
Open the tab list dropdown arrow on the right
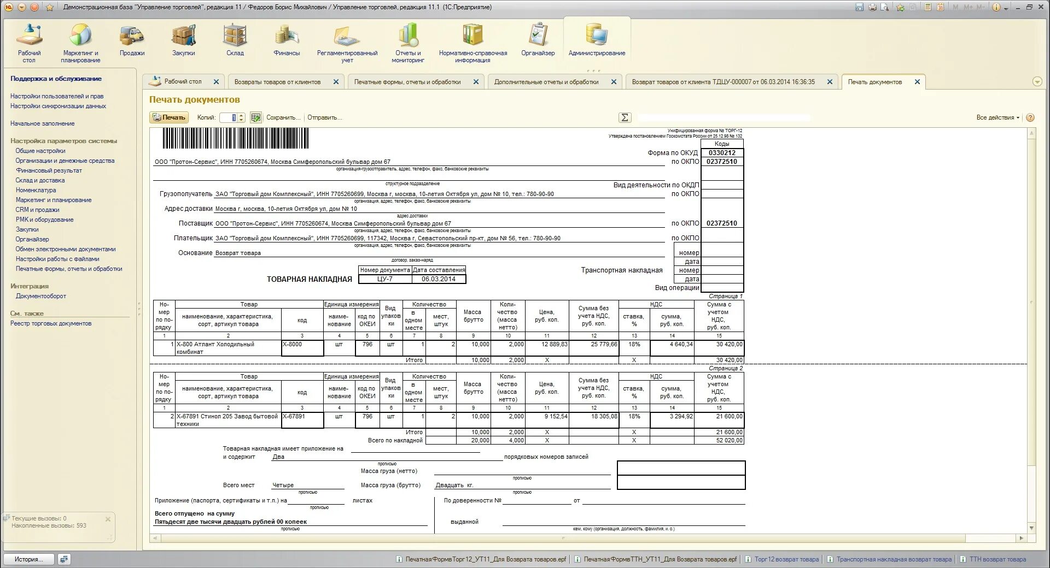coord(1037,82)
